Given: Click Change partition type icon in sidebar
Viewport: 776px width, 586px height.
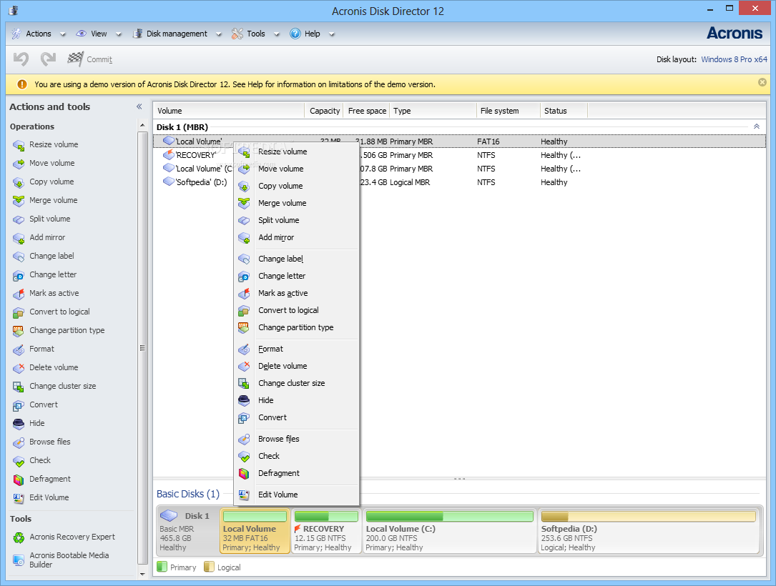Looking at the screenshot, I should click(19, 330).
